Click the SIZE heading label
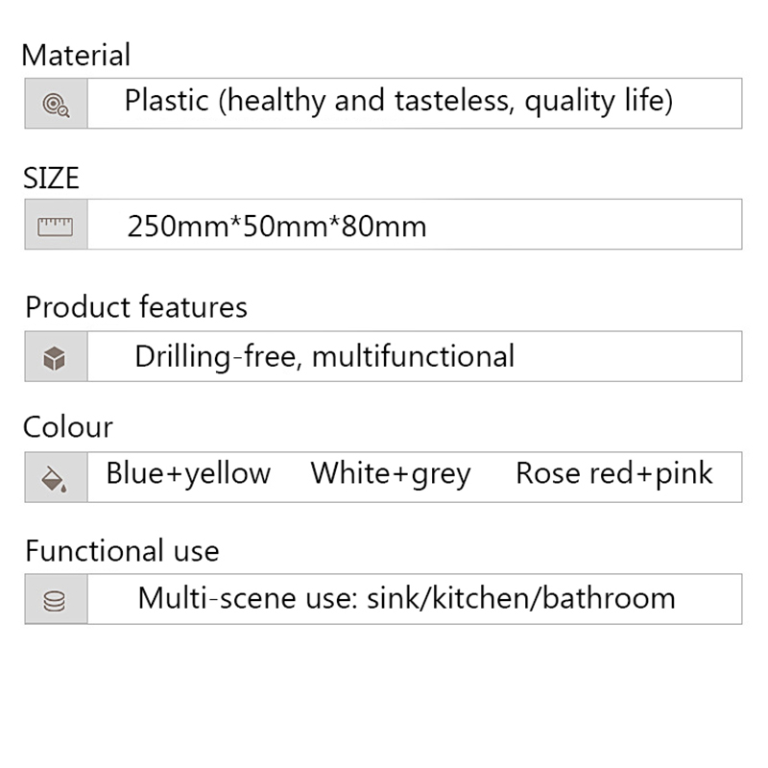768x768 pixels. (x=51, y=179)
